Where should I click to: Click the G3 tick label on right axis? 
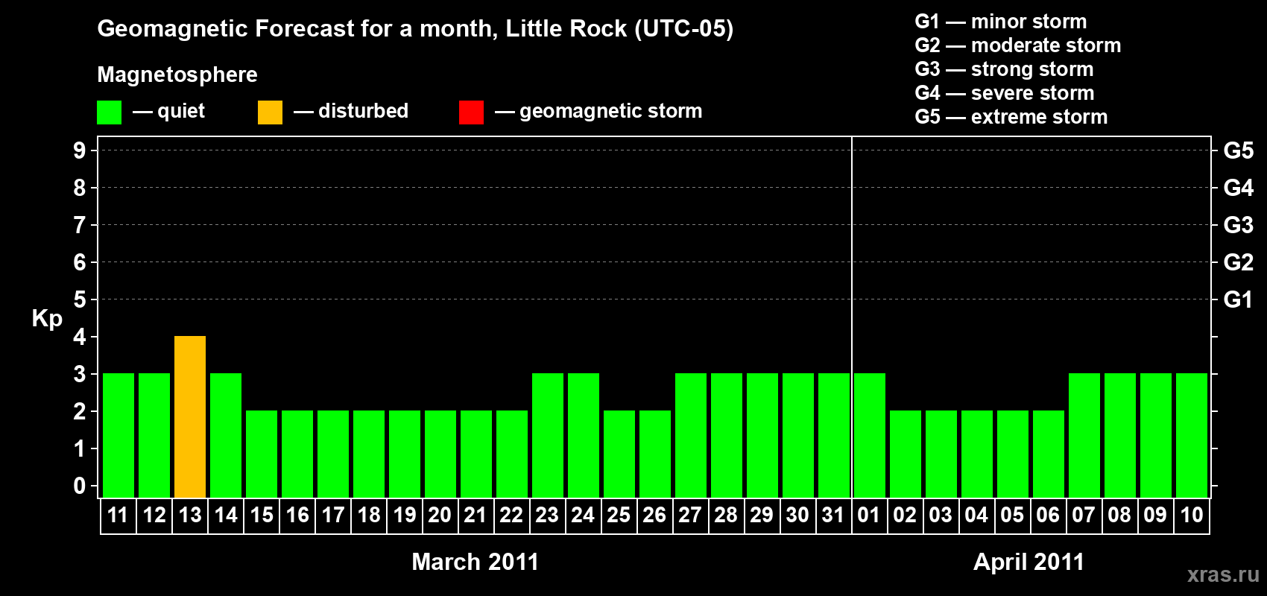[1238, 225]
